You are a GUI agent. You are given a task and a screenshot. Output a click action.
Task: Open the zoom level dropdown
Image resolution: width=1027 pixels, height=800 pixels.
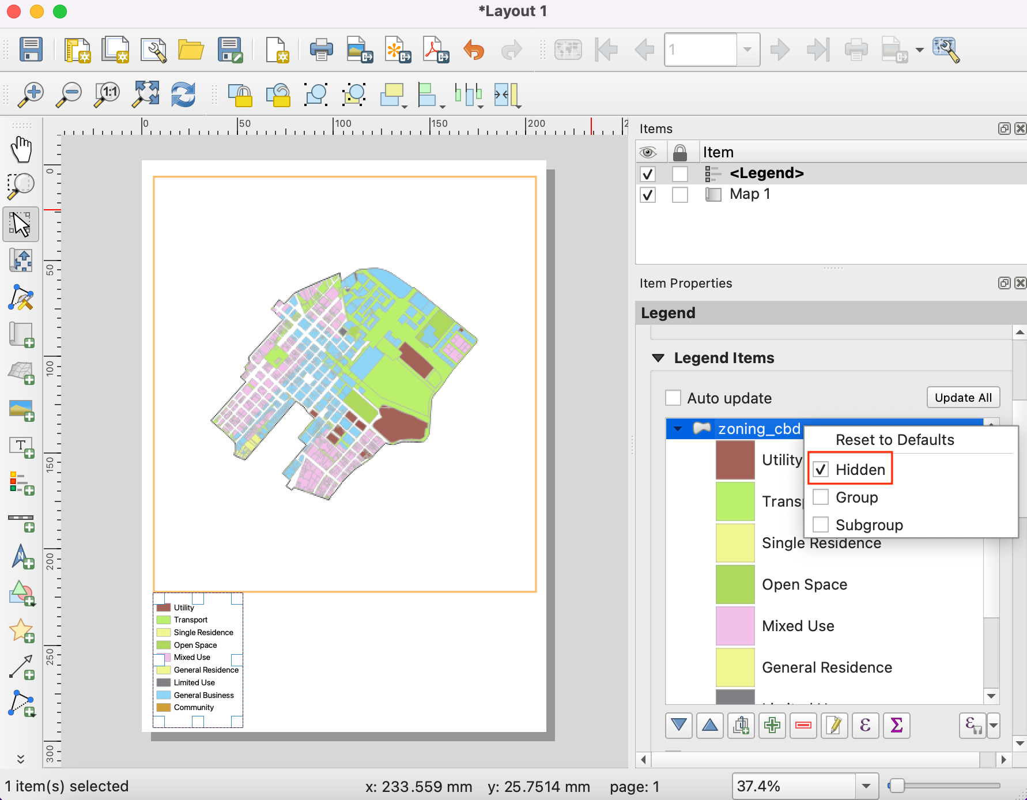click(866, 786)
